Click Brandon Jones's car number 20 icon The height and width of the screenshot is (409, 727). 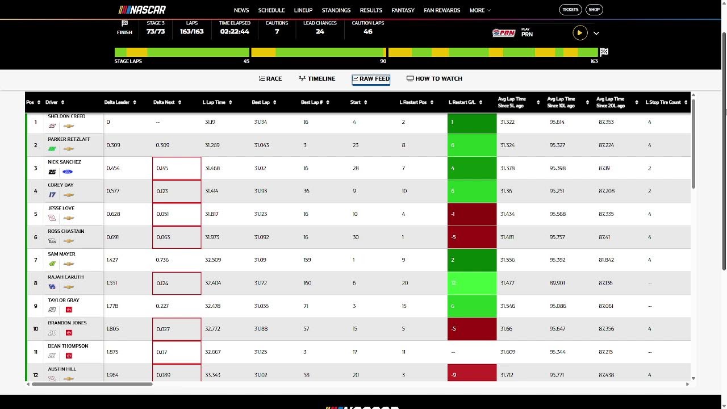tap(52, 333)
